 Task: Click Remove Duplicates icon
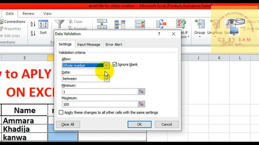point(120,24)
